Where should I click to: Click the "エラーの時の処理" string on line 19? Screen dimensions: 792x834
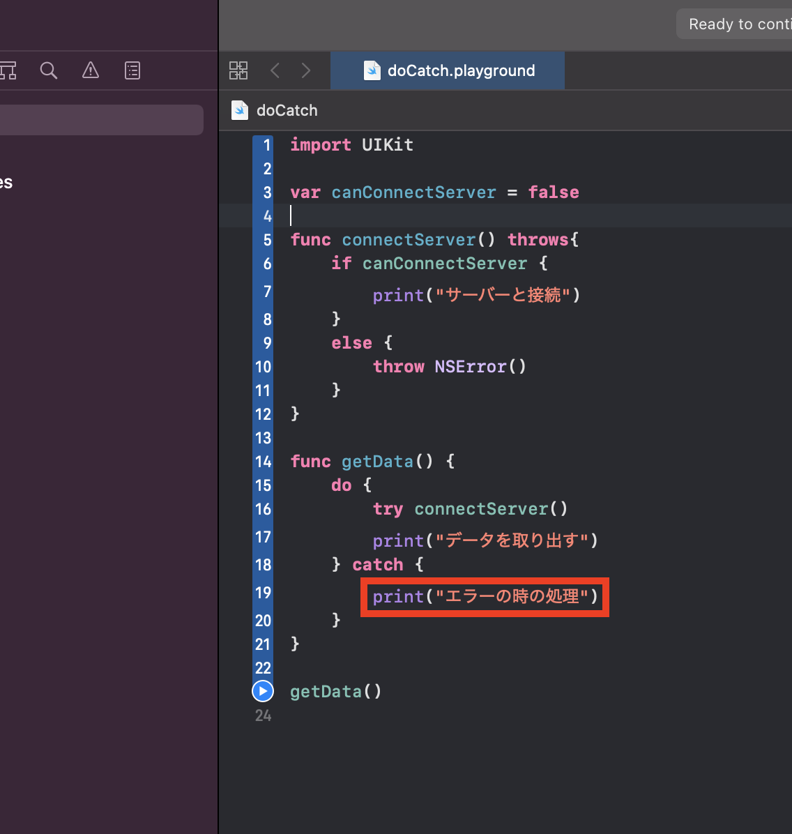point(512,596)
